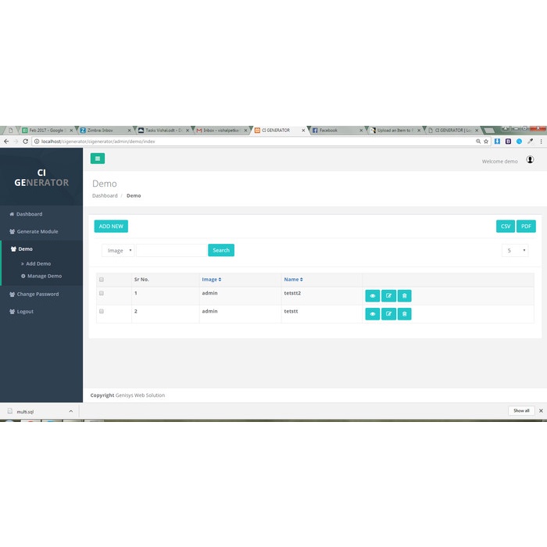This screenshot has height=547, width=547.
Task: Close the downloads bar
Action: point(541,410)
